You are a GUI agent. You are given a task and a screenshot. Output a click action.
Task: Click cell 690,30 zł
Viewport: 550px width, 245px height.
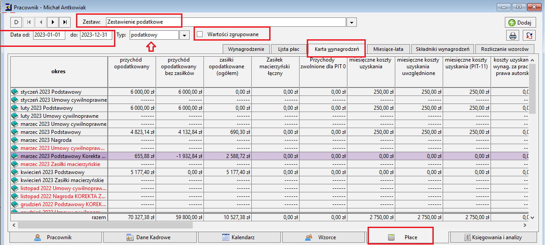(x=228, y=132)
